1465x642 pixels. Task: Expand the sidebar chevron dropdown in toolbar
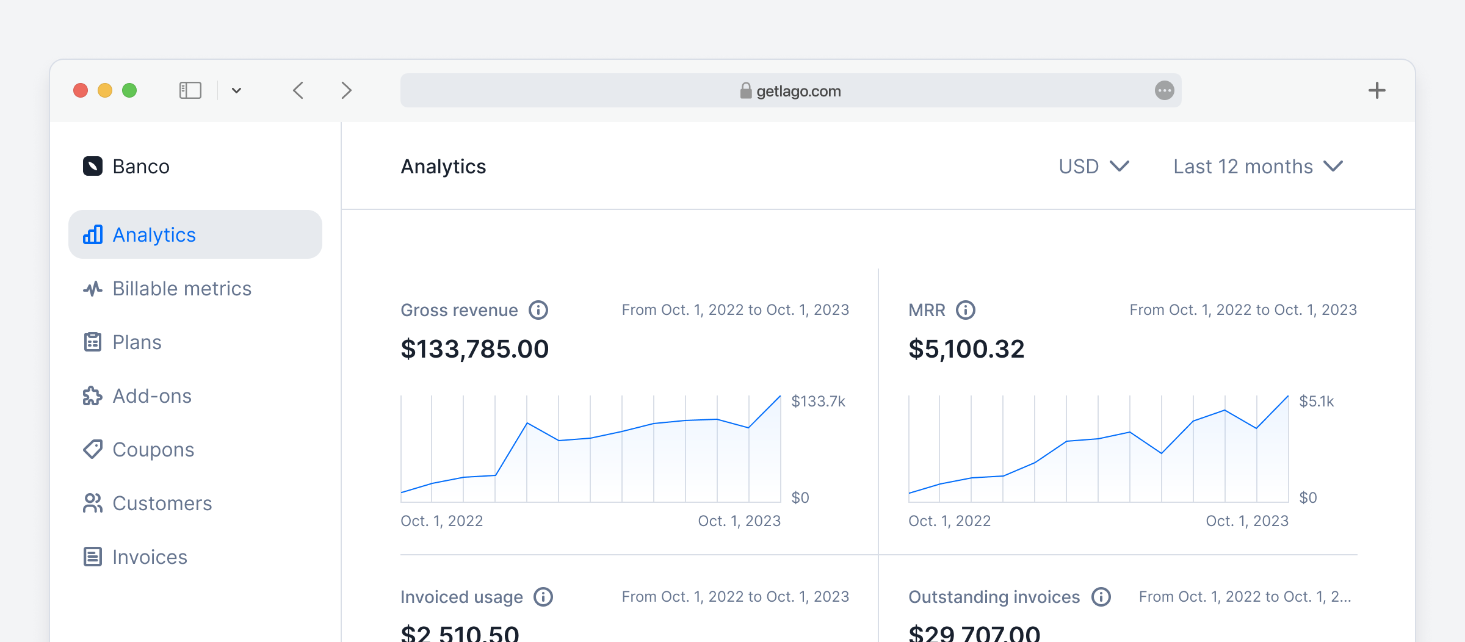236,91
